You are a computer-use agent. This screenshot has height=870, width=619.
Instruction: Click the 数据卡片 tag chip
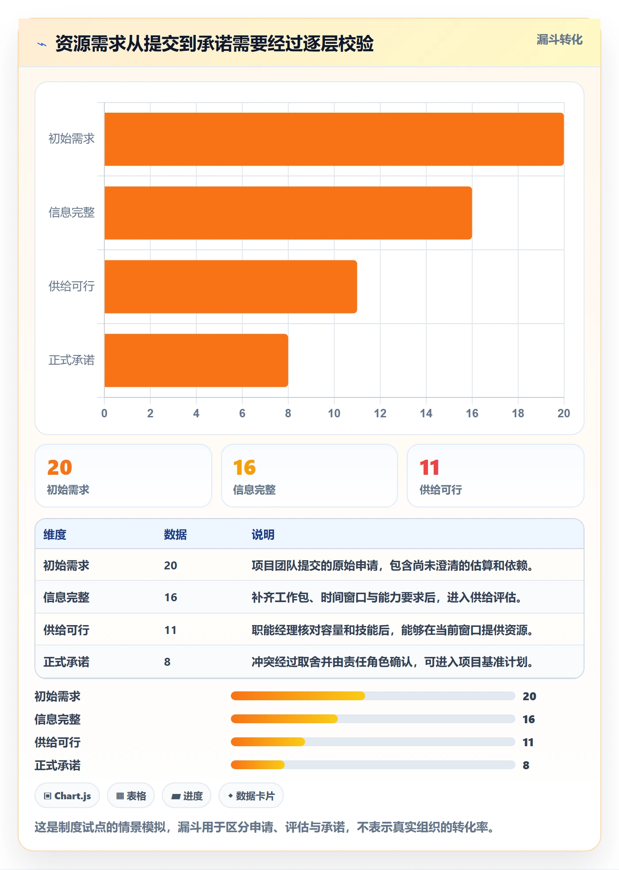coord(251,796)
